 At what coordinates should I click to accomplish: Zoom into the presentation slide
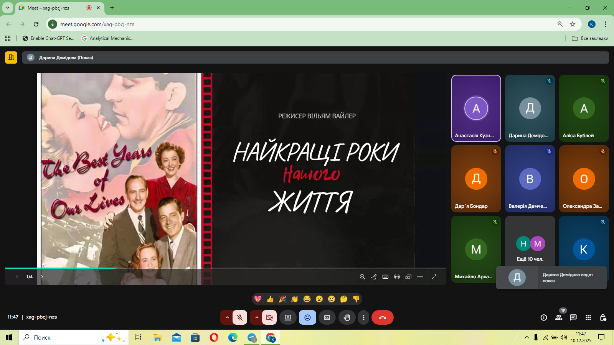(362, 277)
